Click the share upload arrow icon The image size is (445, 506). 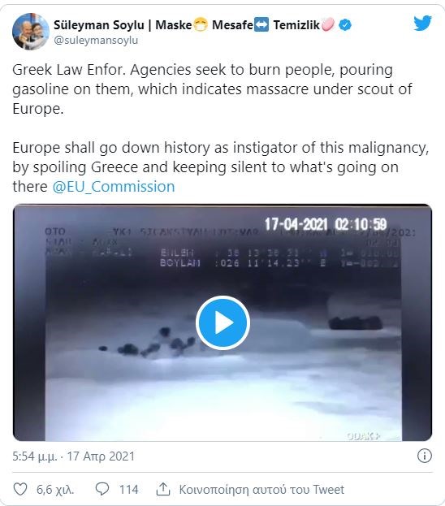163,489
